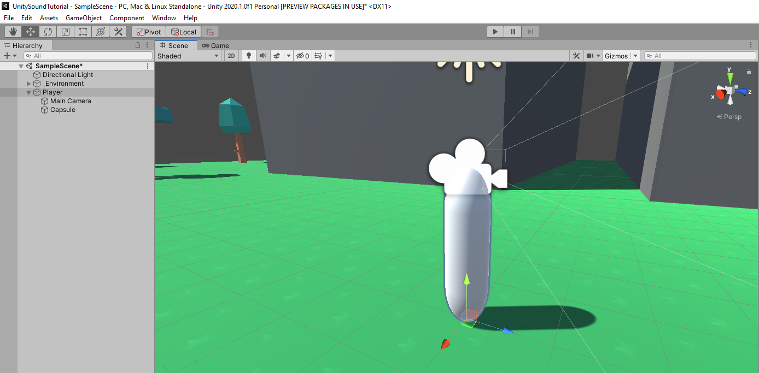Select the Scale tool
The image size is (759, 373).
[x=66, y=32]
